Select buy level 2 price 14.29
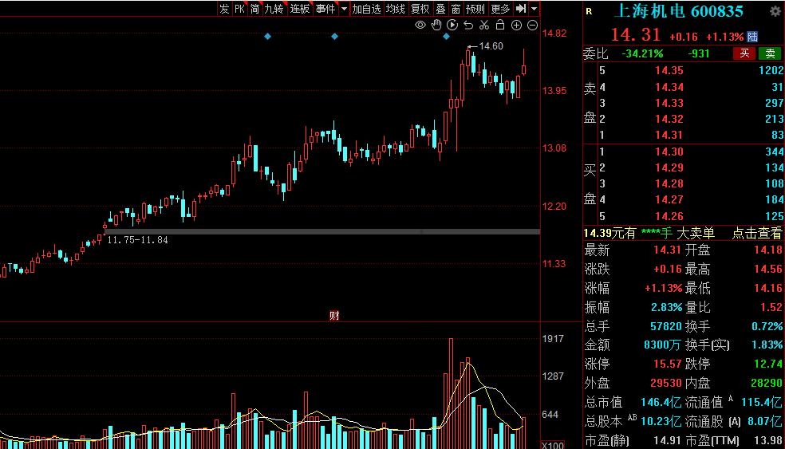Viewport: 785px width, 449px height. pos(669,167)
